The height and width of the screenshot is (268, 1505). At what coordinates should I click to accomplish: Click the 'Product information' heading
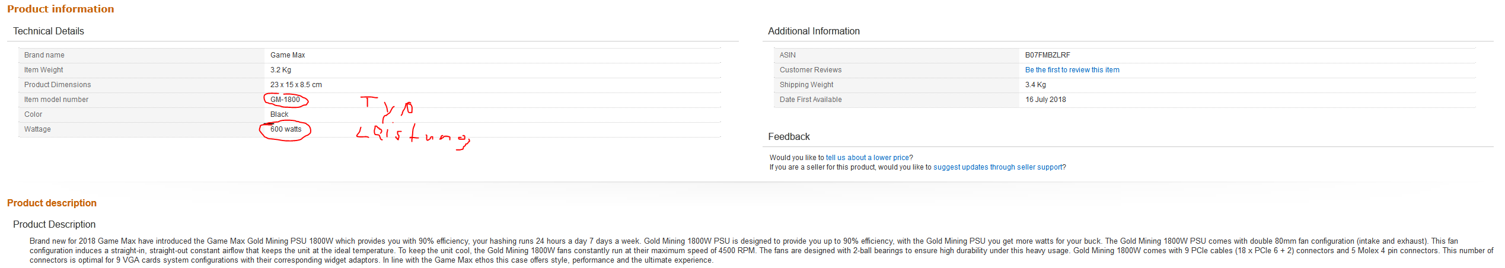coord(60,9)
